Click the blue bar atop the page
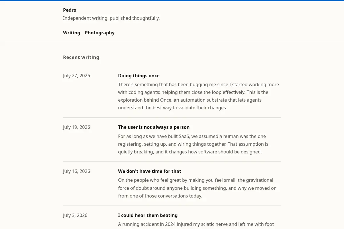Image resolution: width=344 pixels, height=229 pixels. [x=172, y=1]
